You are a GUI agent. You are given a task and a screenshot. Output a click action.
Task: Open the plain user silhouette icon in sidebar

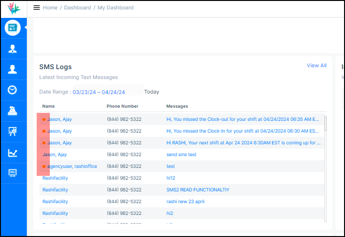13,69
